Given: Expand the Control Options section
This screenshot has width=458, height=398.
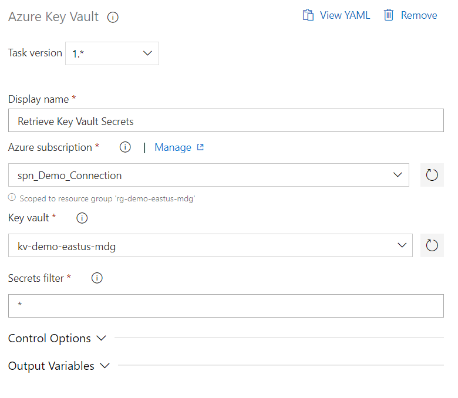Looking at the screenshot, I should point(57,338).
